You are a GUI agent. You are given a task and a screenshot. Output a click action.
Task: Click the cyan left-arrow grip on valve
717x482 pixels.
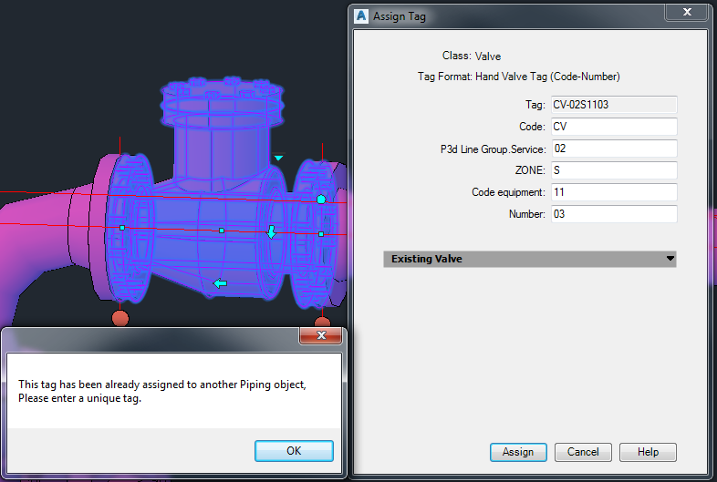pyautogui.click(x=221, y=283)
